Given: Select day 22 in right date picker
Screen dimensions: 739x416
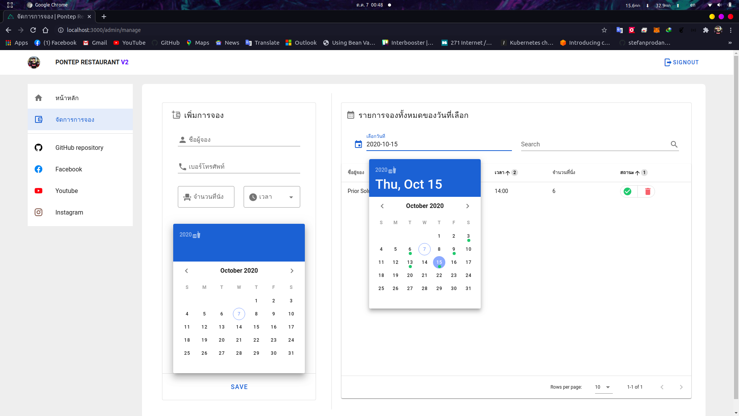Looking at the screenshot, I should [x=439, y=275].
